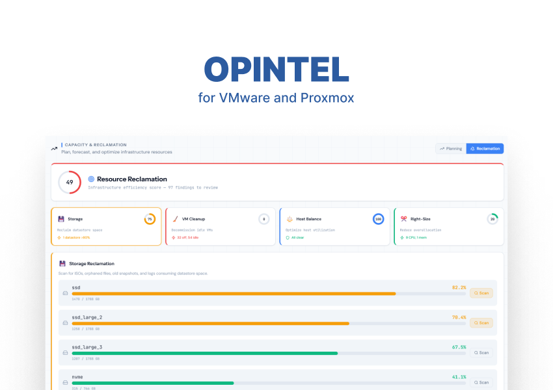
Task: Click the Right-Size score ring 20
Action: [x=492, y=219]
